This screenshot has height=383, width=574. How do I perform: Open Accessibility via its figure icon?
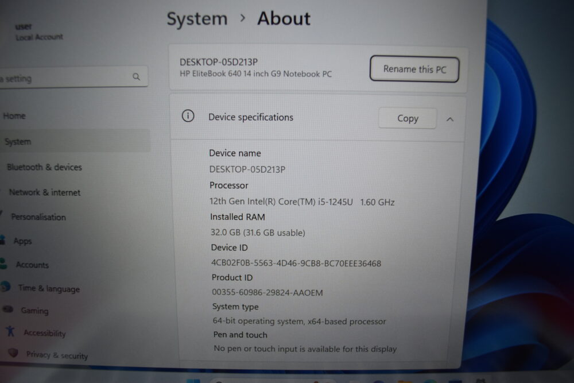pyautogui.click(x=10, y=331)
